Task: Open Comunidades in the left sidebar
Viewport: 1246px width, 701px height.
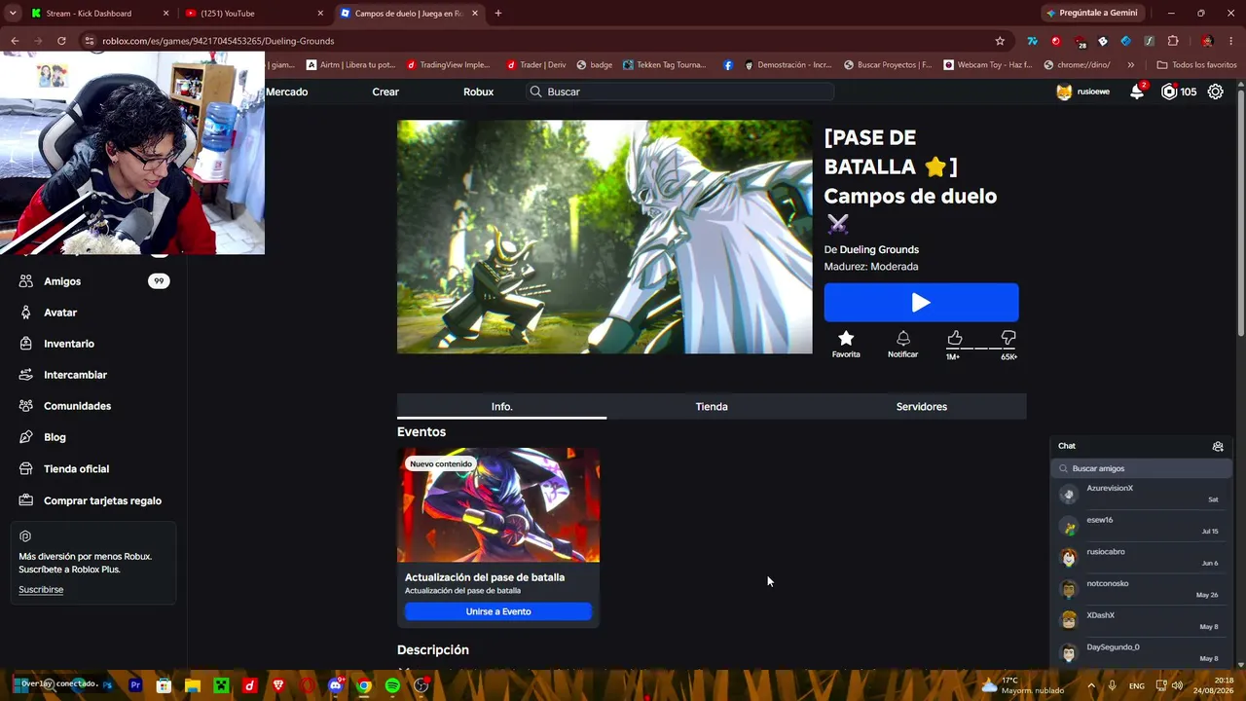Action: 93,406
